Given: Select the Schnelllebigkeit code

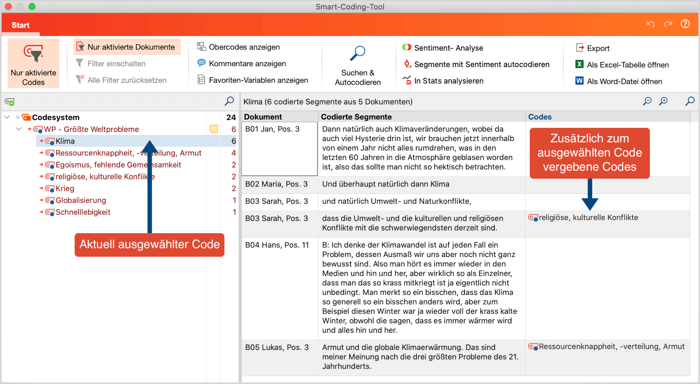Looking at the screenshot, I should pyautogui.click(x=83, y=212).
